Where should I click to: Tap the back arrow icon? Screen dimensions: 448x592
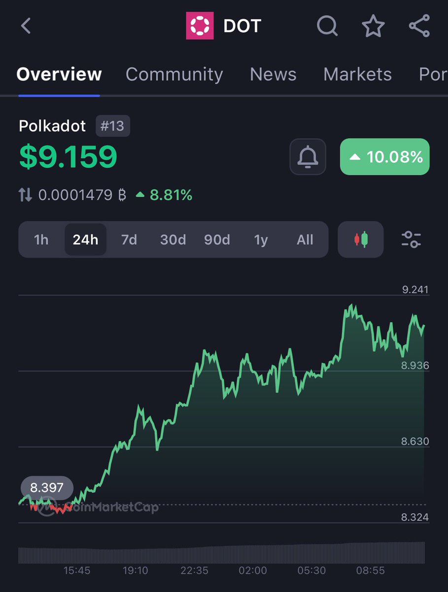(x=26, y=26)
